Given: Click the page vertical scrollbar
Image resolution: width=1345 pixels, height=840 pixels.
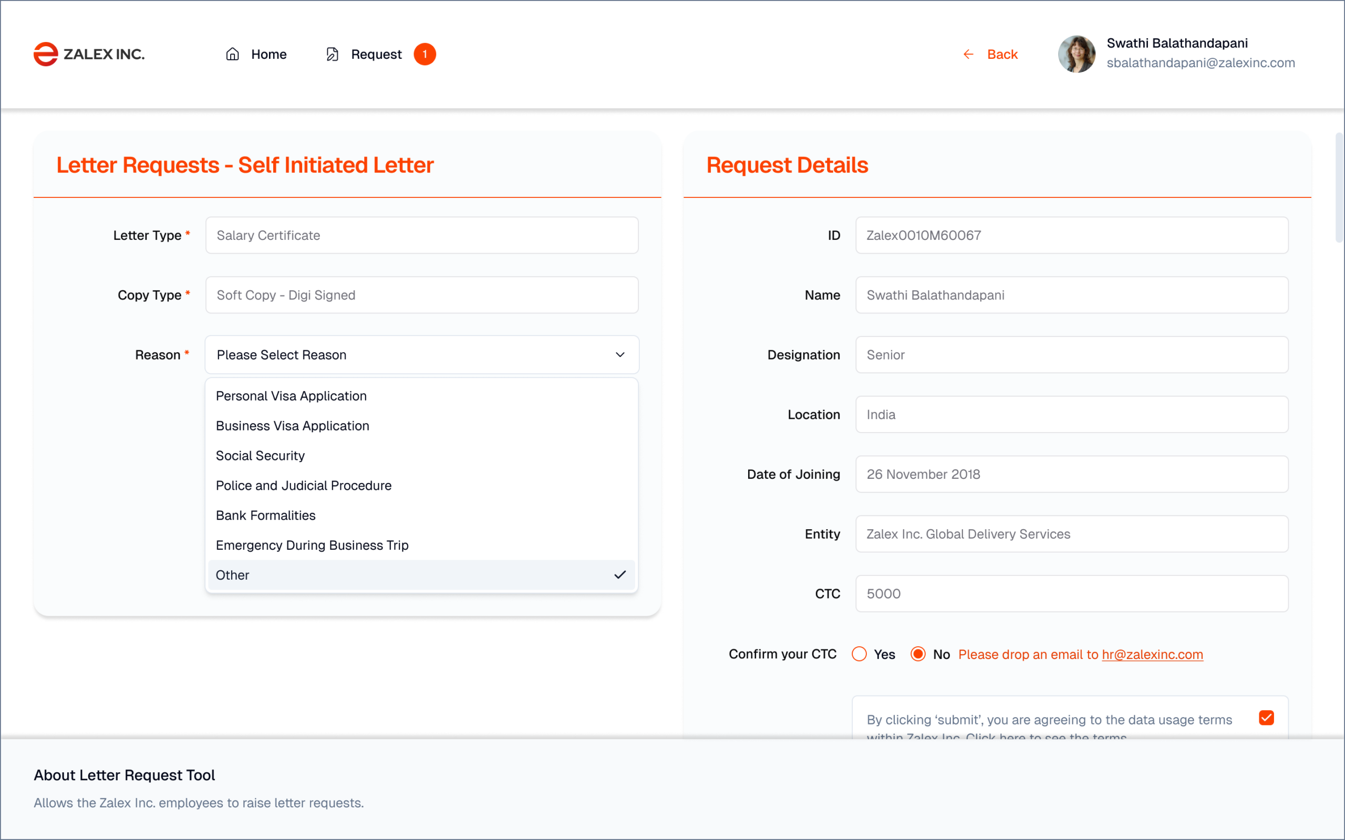Looking at the screenshot, I should coord(1339,188).
